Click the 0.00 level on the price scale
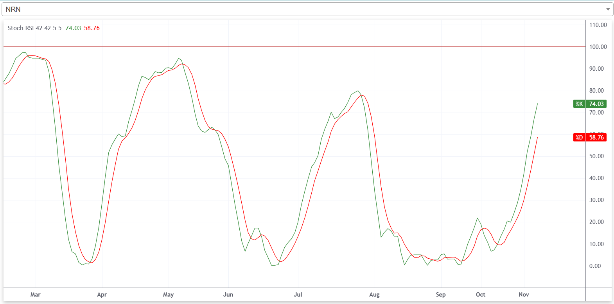Image resolution: width=614 pixels, height=304 pixels. point(595,266)
